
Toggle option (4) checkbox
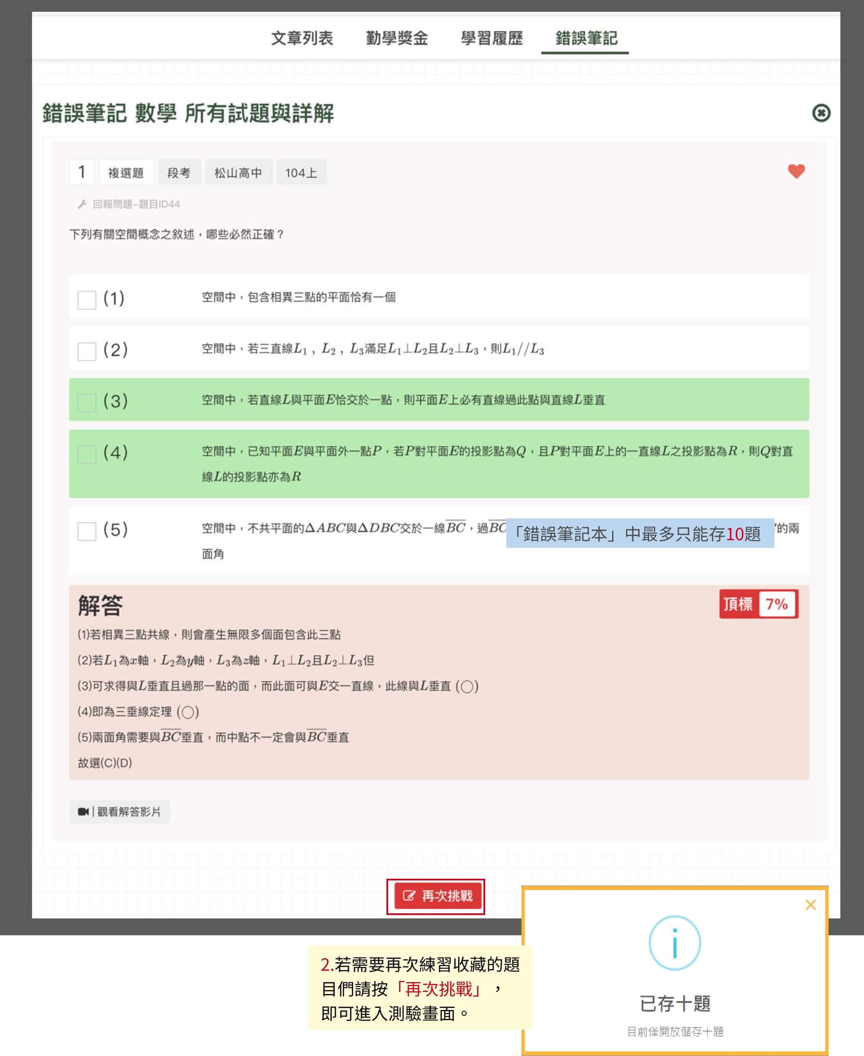click(86, 454)
